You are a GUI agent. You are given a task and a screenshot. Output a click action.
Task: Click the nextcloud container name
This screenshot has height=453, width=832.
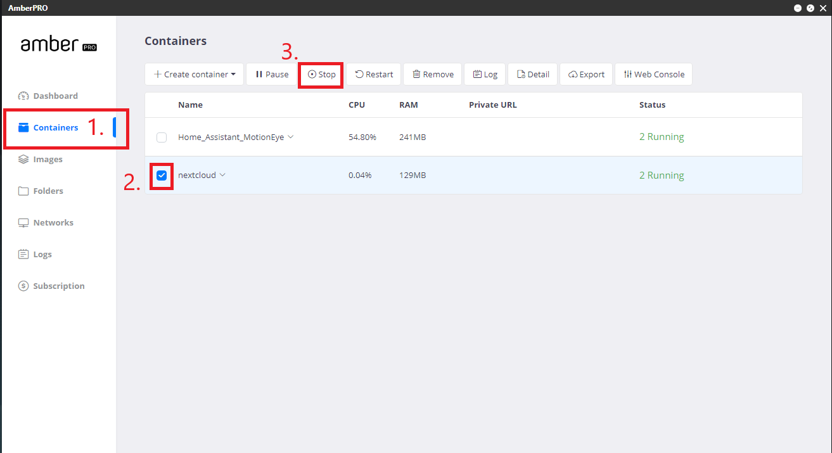(197, 175)
